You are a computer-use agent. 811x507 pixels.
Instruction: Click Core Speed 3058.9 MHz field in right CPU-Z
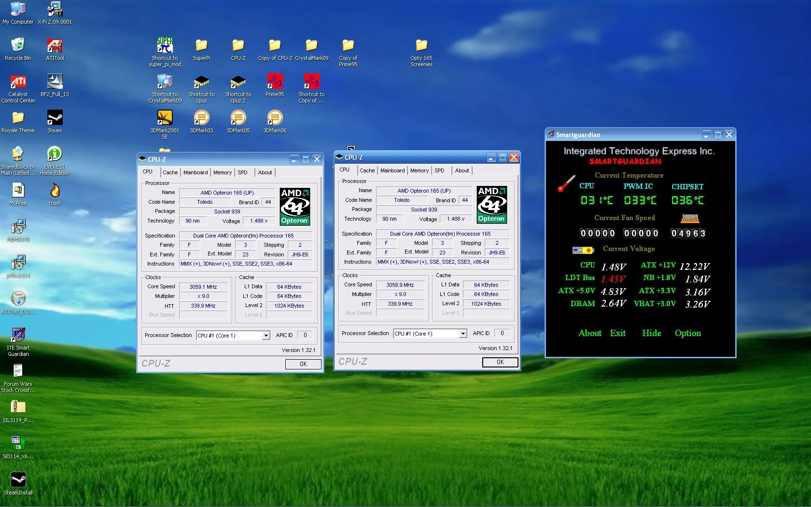click(x=400, y=285)
